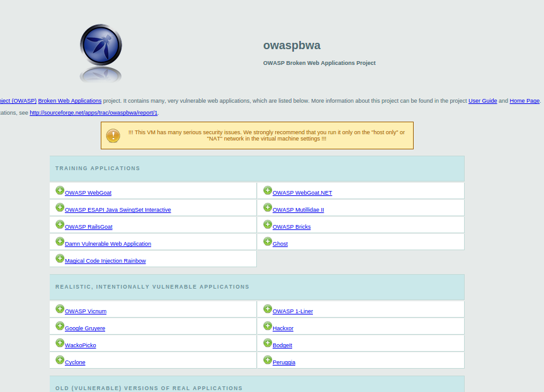The width and height of the screenshot is (544, 392).
Task: Open the sourceforge.net trac report URL
Action: (93, 113)
